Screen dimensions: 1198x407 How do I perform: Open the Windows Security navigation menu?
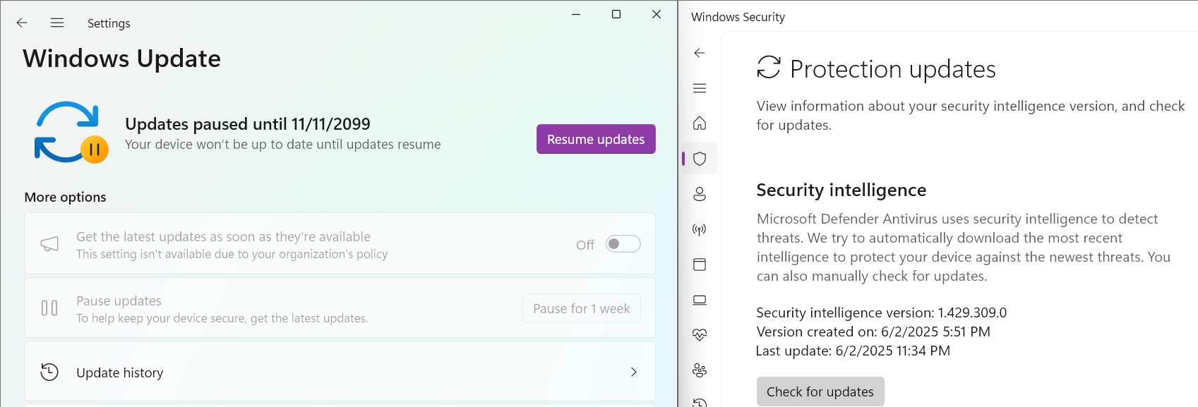(x=700, y=88)
